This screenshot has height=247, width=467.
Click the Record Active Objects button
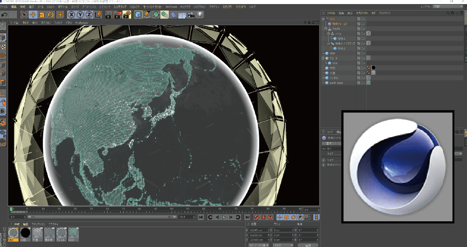(x=257, y=217)
